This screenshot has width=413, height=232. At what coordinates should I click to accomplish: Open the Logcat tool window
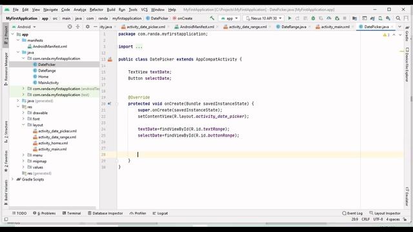point(160,213)
